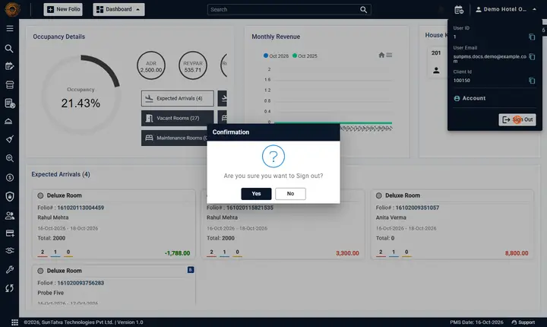Open folio 161020093756283 for Probe Five

(x=114, y=284)
